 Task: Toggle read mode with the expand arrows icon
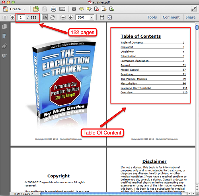click(193, 9)
